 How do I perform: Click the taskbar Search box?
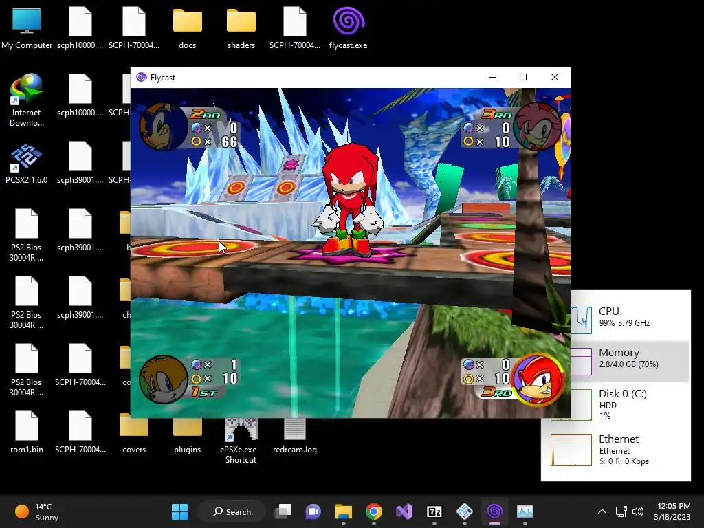point(232,511)
